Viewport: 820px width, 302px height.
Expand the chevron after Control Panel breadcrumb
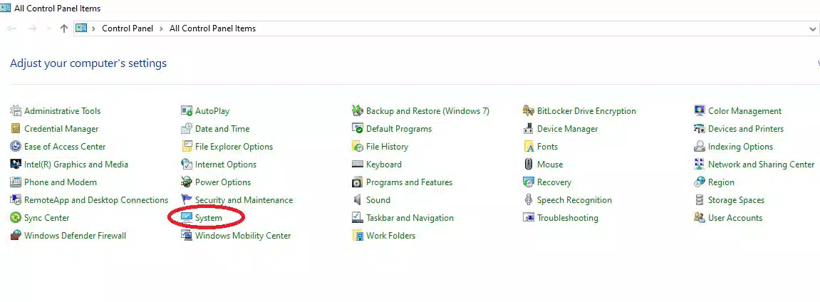tap(162, 28)
